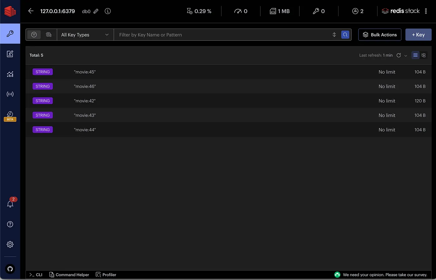The height and width of the screenshot is (280, 436).
Task: Toggle the filter by key type mode
Action: (x=34, y=35)
